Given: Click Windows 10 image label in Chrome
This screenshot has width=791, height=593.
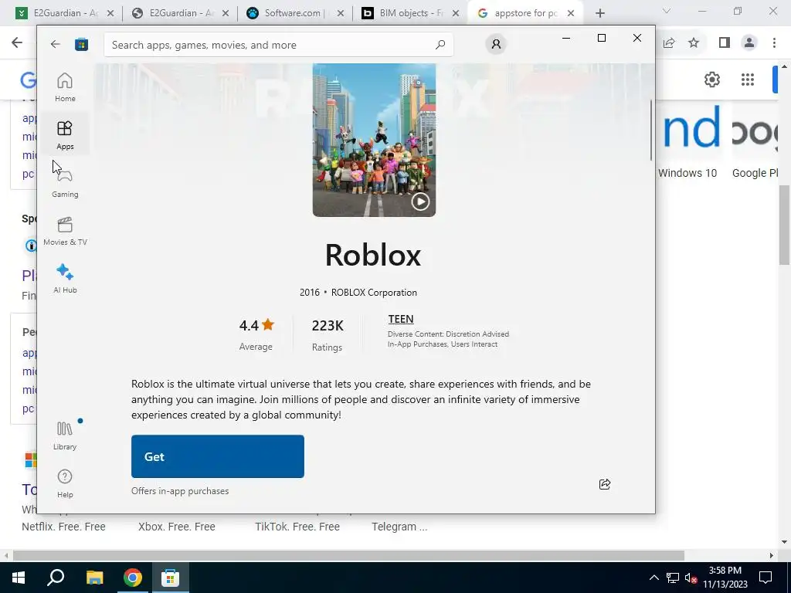Looking at the screenshot, I should 687,173.
